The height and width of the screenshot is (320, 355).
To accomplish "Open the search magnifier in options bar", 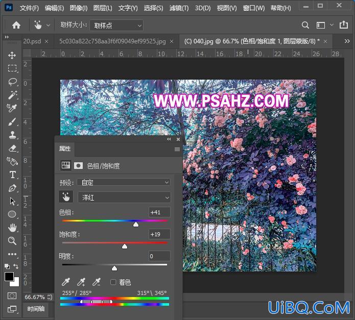I will (x=305, y=25).
